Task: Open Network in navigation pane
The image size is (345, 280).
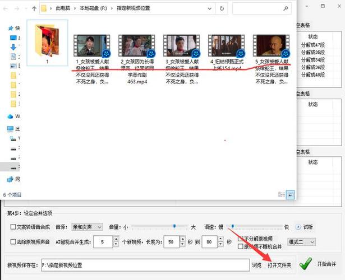Action: pyautogui.click(x=13, y=179)
